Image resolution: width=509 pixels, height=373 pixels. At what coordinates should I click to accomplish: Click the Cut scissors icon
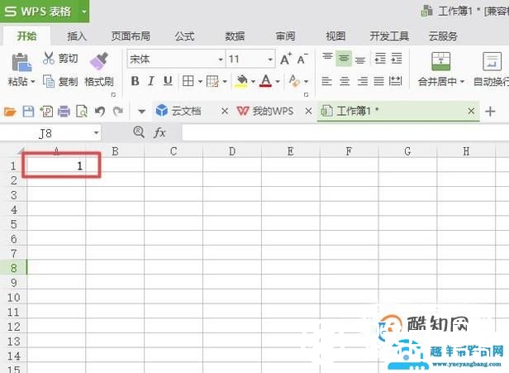(49, 58)
